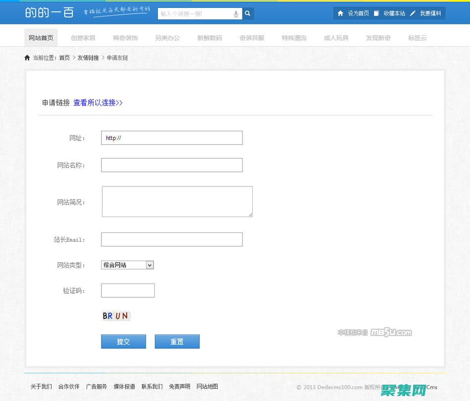Image resolution: width=470 pixels, height=401 pixels.
Task: Open the 关于我们 footer link
Action: [x=41, y=387]
